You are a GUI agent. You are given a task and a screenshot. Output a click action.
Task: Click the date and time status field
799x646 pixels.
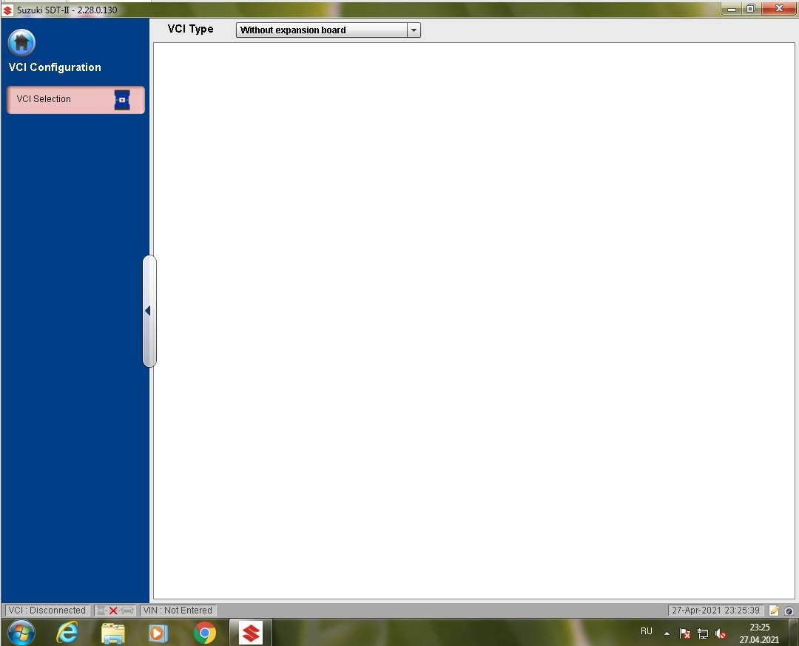click(x=715, y=610)
